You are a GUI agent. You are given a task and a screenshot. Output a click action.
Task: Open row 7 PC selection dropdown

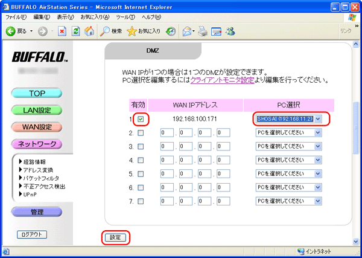pyautogui.click(x=288, y=201)
